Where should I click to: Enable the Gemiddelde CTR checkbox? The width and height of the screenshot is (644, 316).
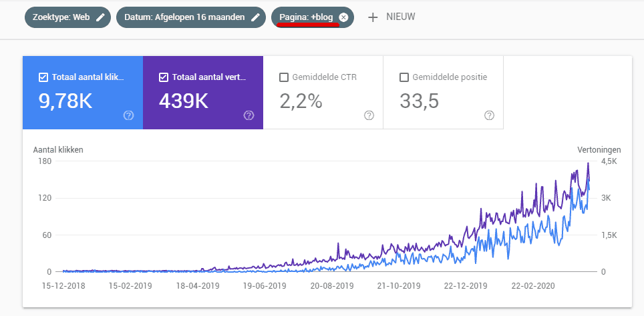(x=283, y=77)
